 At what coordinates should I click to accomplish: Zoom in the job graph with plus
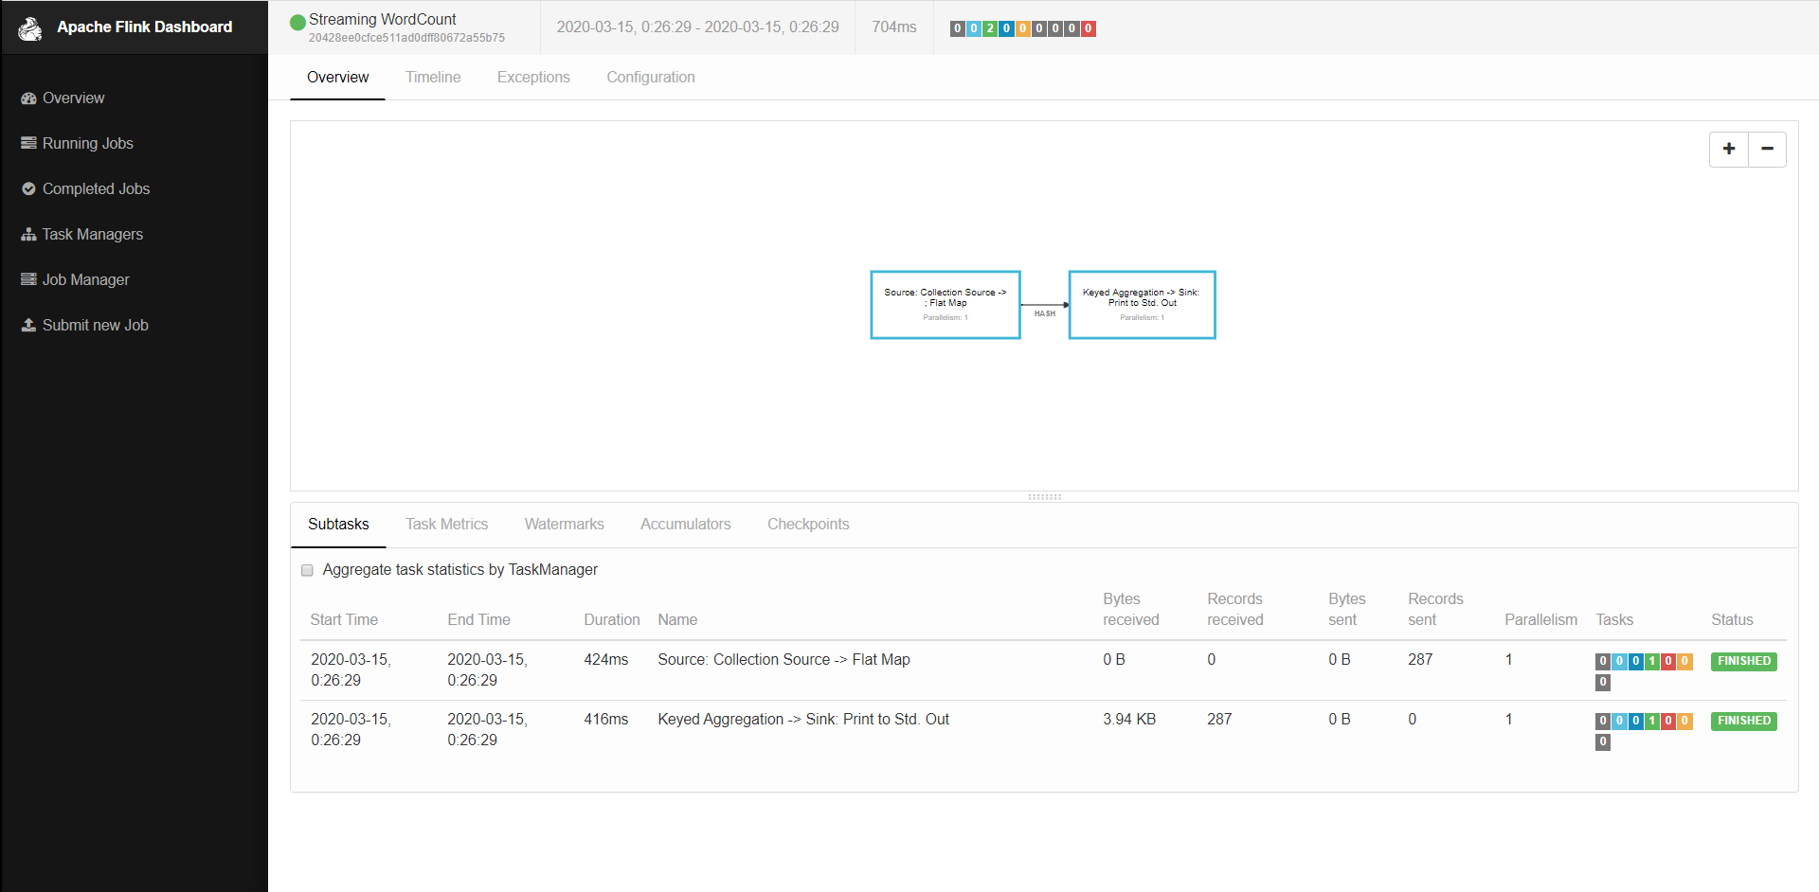[1729, 149]
